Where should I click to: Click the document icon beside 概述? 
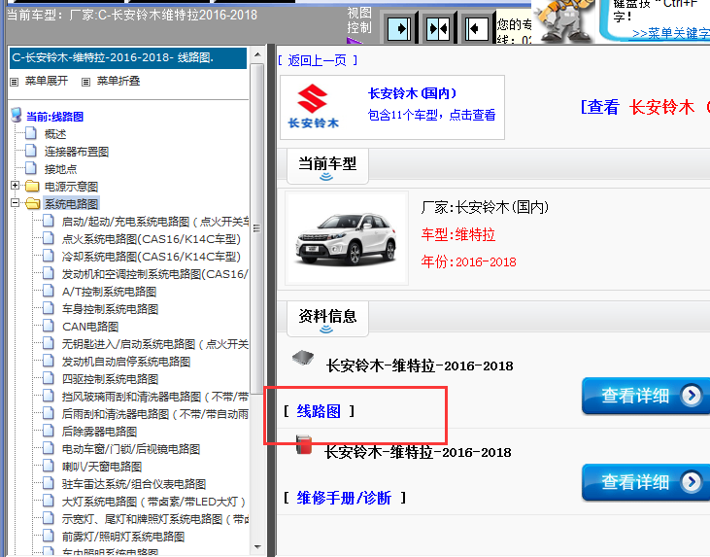[31, 134]
